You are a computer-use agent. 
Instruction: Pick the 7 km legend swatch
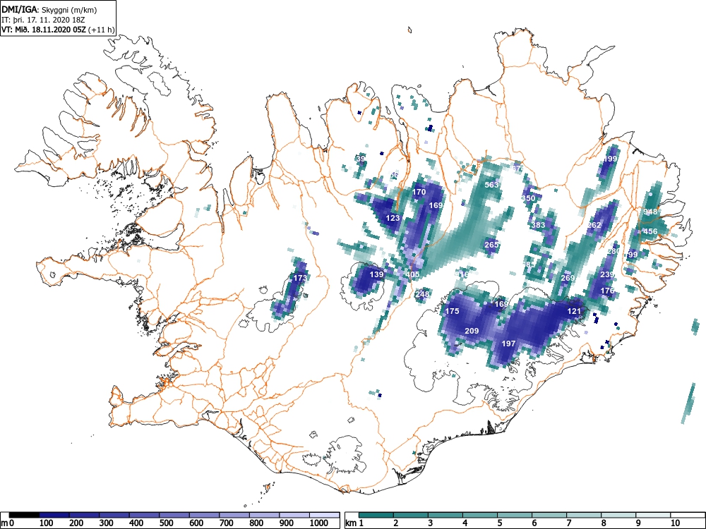(584, 515)
